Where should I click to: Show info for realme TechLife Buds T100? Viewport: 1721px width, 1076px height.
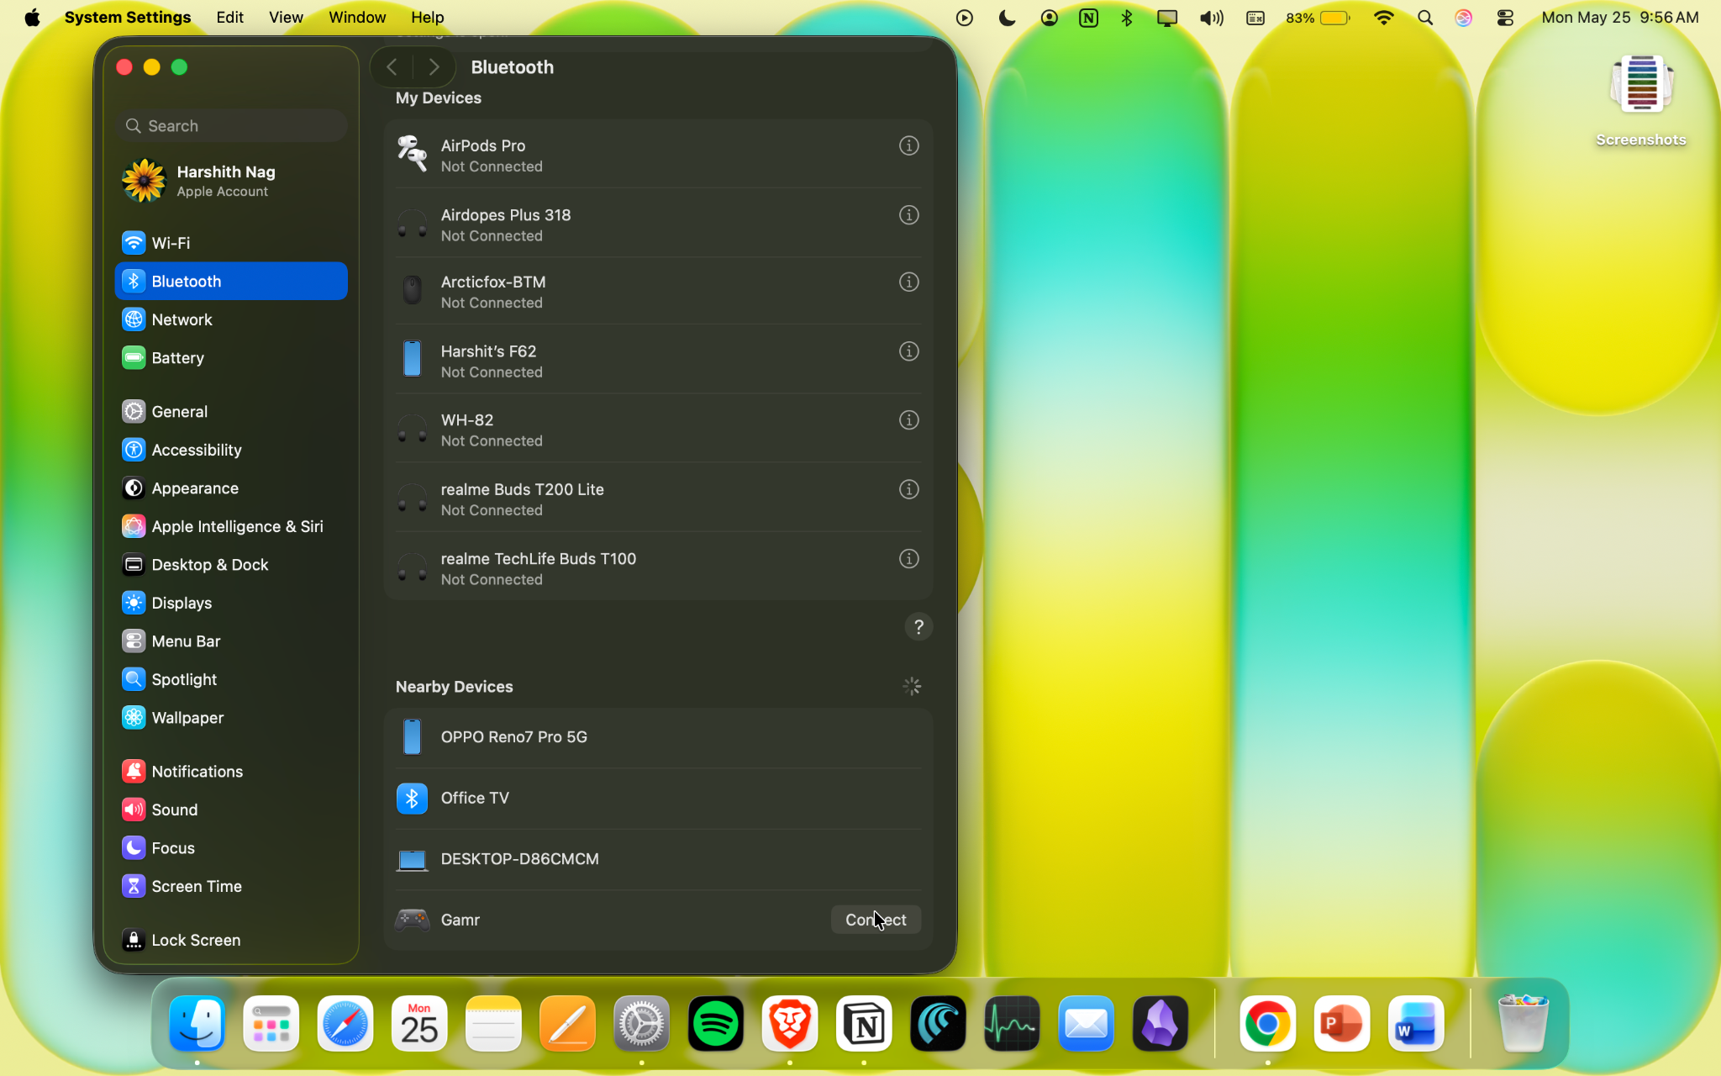pyautogui.click(x=908, y=559)
